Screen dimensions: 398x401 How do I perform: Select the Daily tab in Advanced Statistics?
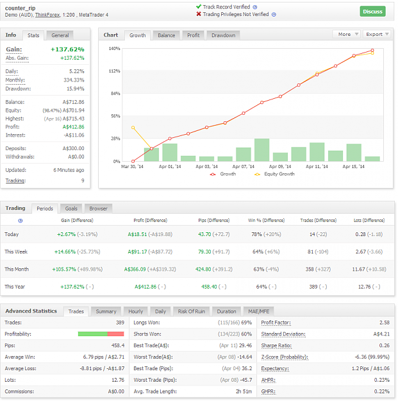(160, 311)
